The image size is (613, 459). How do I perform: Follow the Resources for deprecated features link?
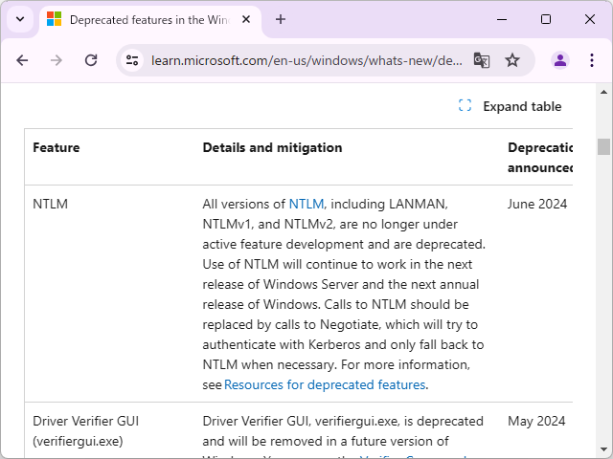(x=325, y=384)
